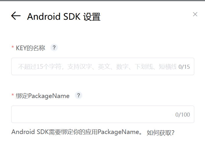Click the 绑定PackageName field label
The width and height of the screenshot is (205, 161).
tap(43, 96)
